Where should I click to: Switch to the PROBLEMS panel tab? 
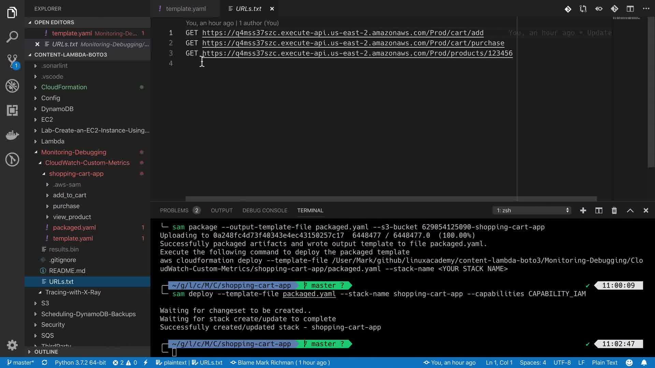[174, 211]
